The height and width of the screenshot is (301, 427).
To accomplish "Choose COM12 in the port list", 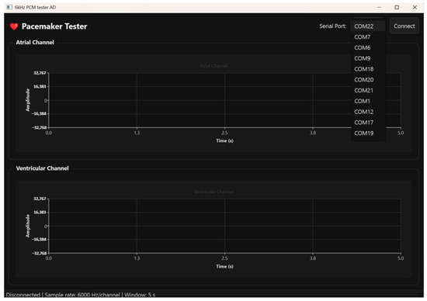I will click(x=369, y=112).
